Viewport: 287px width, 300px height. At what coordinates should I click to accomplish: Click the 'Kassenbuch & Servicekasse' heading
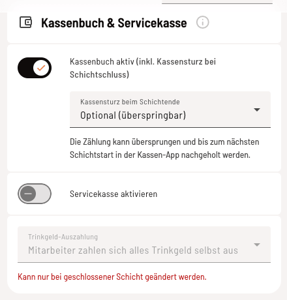pyautogui.click(x=114, y=23)
